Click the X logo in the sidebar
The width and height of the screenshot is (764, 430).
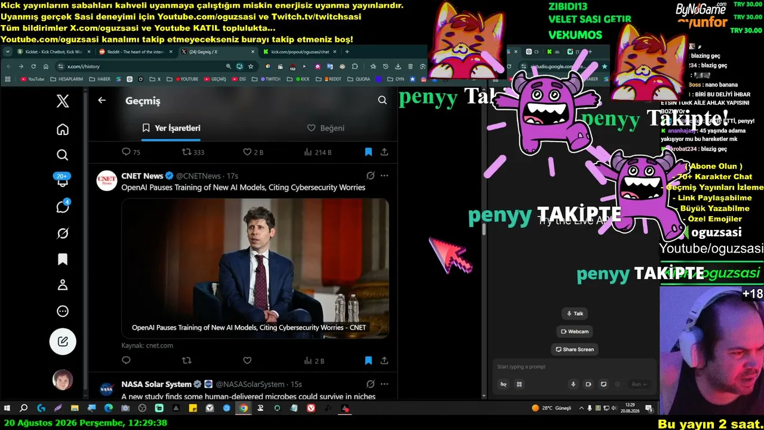[x=63, y=101]
